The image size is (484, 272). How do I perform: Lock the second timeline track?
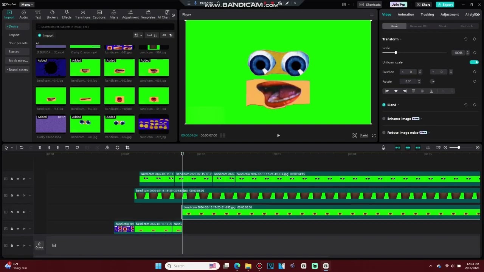(12, 196)
